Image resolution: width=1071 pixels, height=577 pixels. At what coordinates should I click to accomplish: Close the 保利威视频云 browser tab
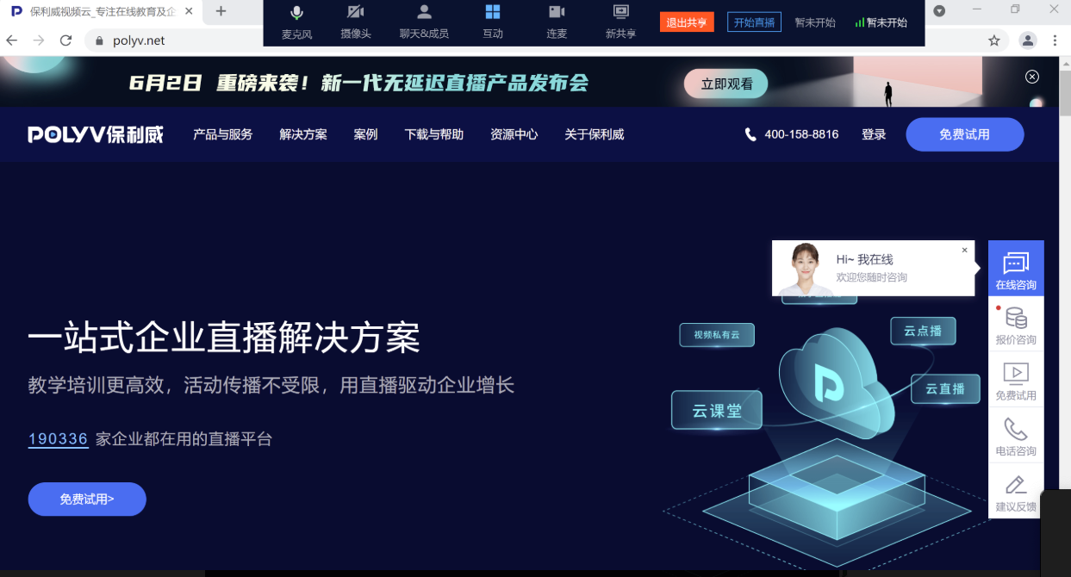pos(189,11)
